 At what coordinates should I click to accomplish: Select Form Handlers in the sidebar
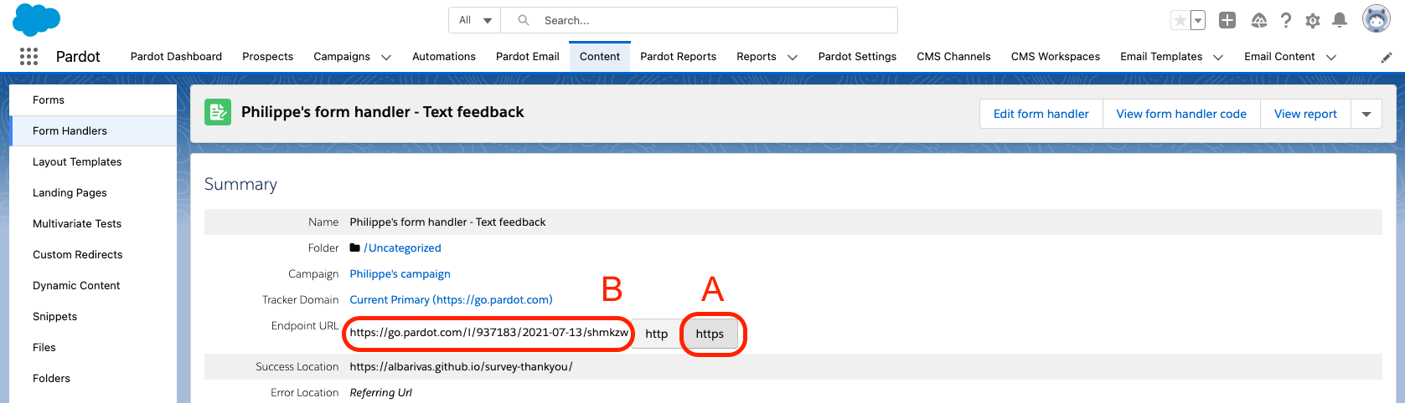click(93, 130)
